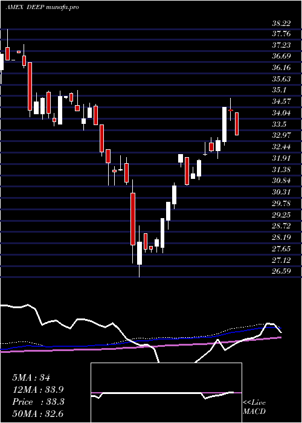This screenshot has height=423, width=302.
Task: Click the 29.78 axis value
Action: tap(281, 204)
